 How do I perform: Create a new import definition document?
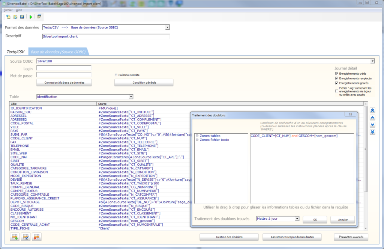(x=8, y=17)
